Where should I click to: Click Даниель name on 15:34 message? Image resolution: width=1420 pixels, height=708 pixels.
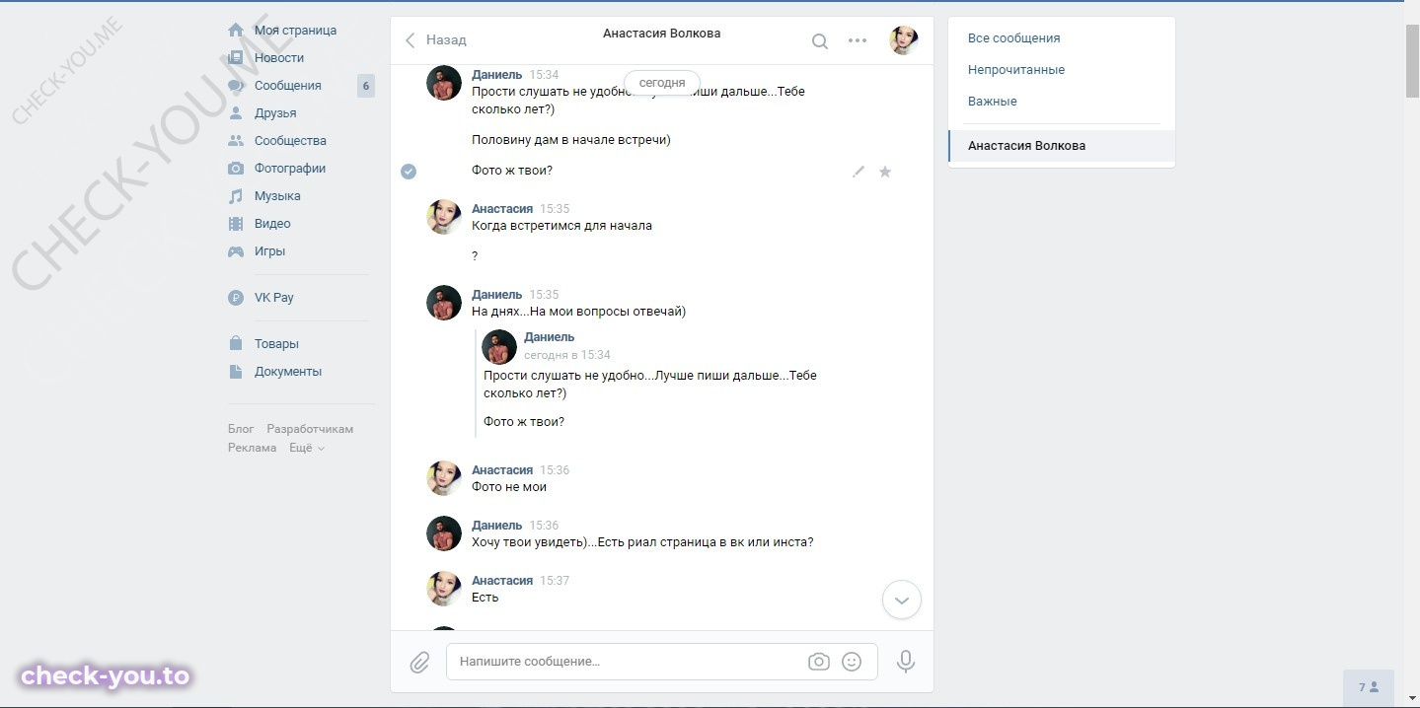[496, 75]
